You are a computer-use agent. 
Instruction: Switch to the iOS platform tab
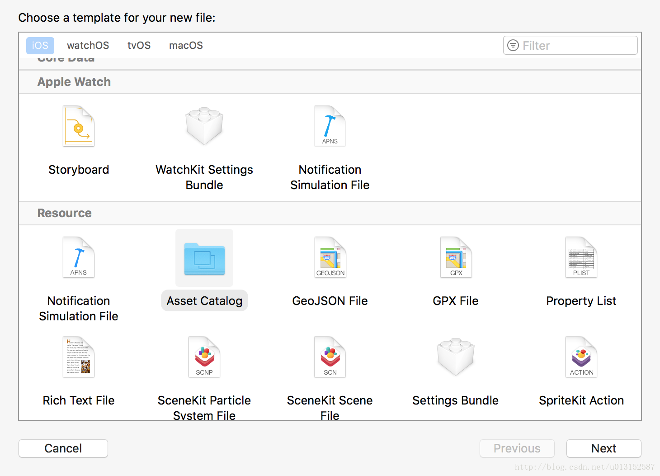click(40, 46)
